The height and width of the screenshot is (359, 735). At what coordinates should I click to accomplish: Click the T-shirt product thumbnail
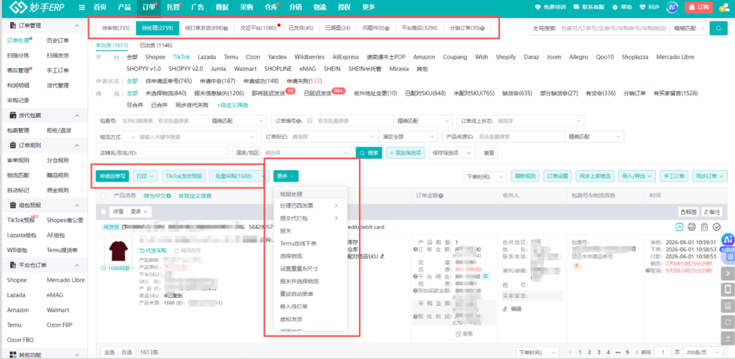click(118, 249)
